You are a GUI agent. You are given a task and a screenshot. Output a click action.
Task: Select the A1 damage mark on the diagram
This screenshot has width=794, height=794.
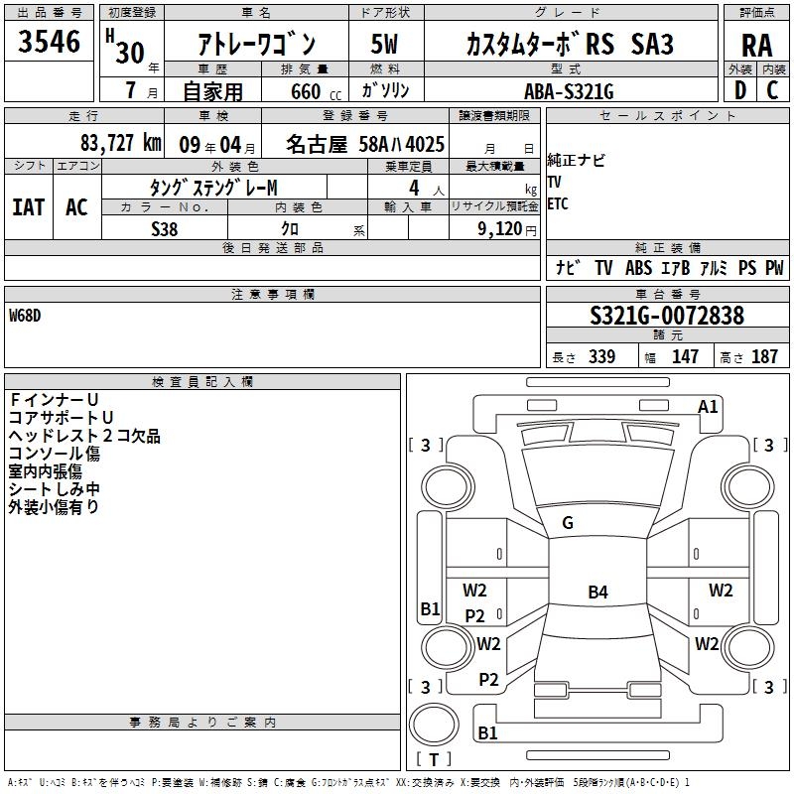click(708, 407)
